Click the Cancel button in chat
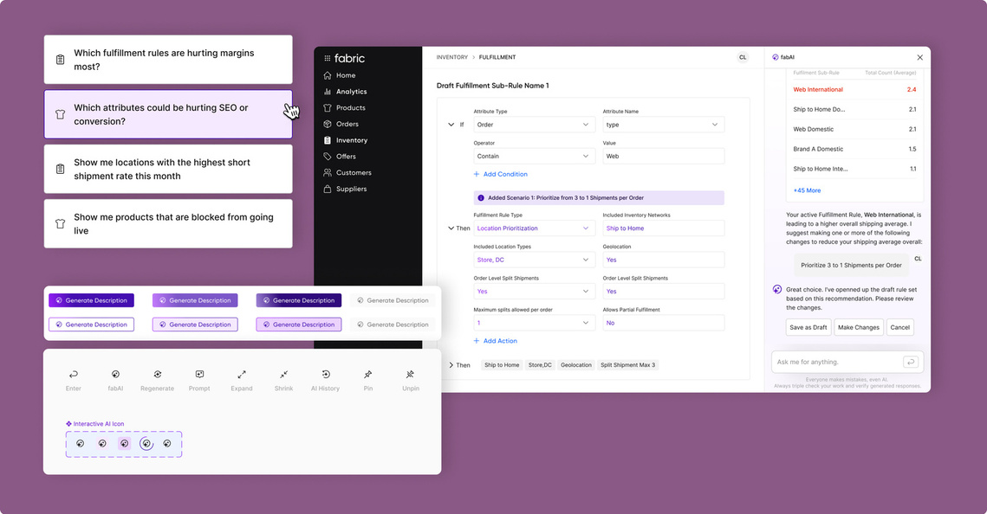Image resolution: width=987 pixels, height=514 pixels. [x=900, y=327]
